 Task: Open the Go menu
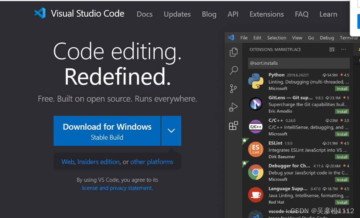311,38
